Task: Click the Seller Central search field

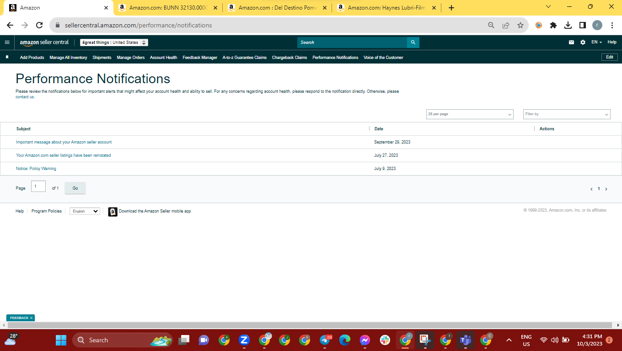Action: 352,43
